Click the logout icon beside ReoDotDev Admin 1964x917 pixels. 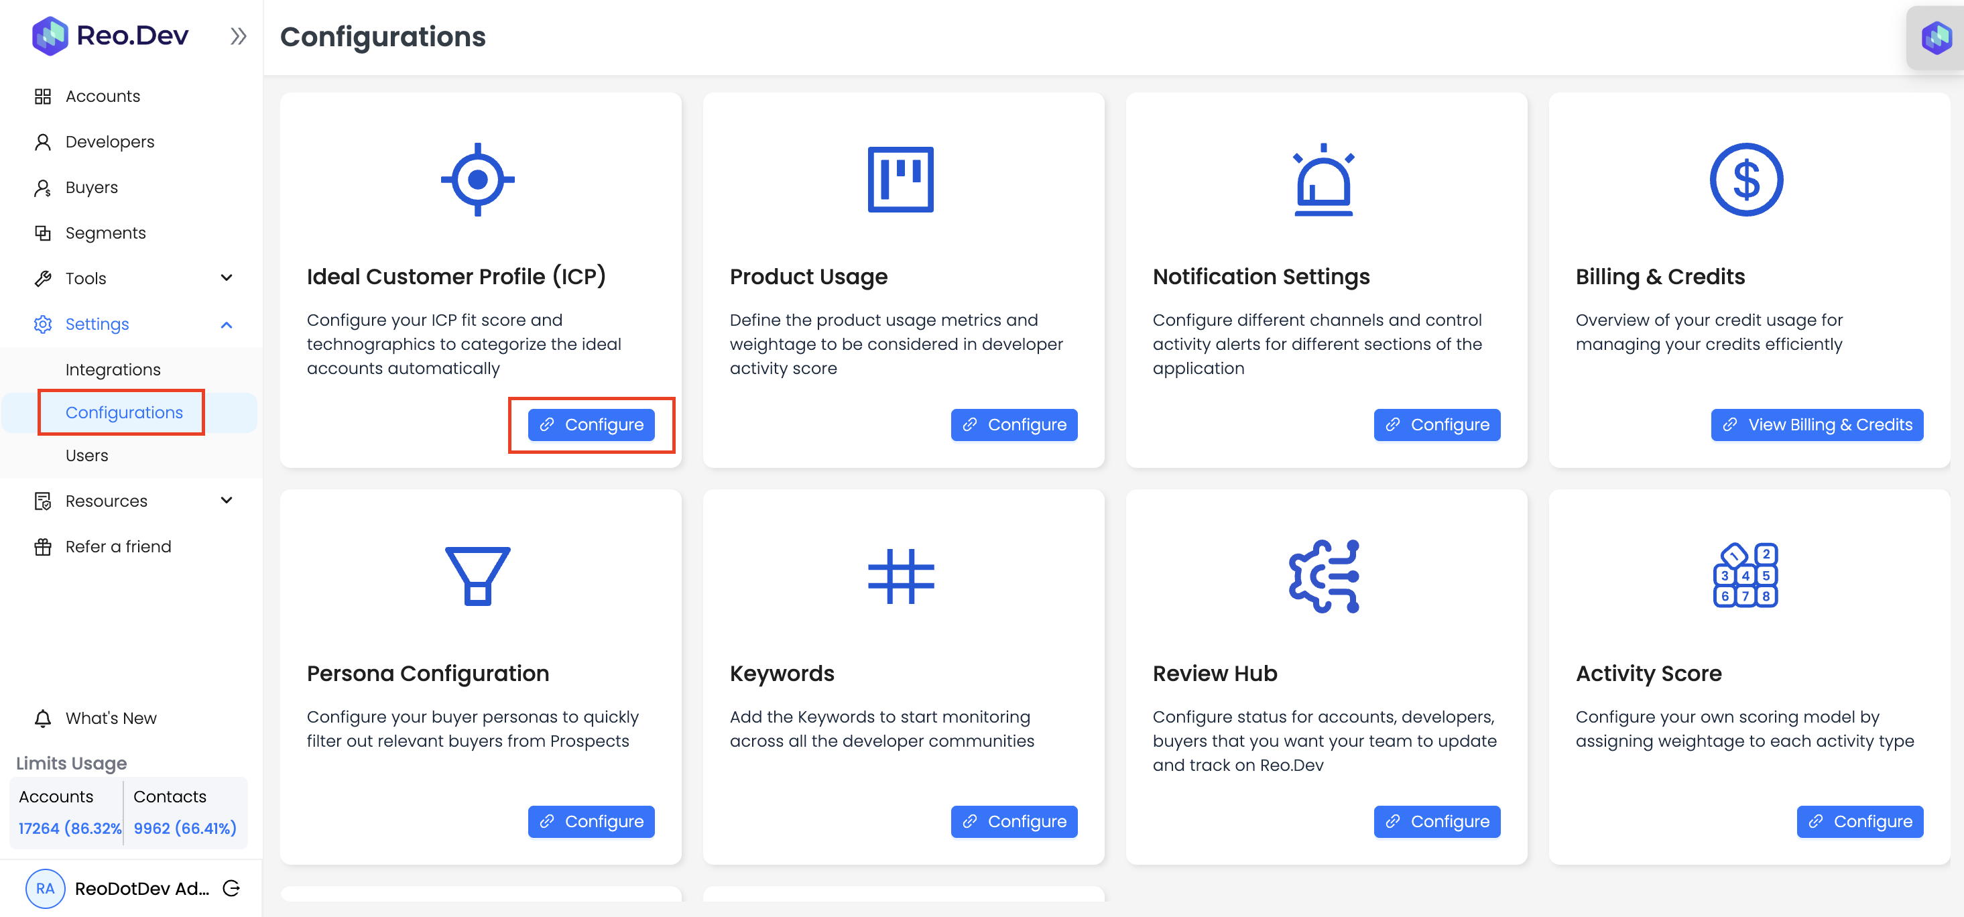coord(231,888)
